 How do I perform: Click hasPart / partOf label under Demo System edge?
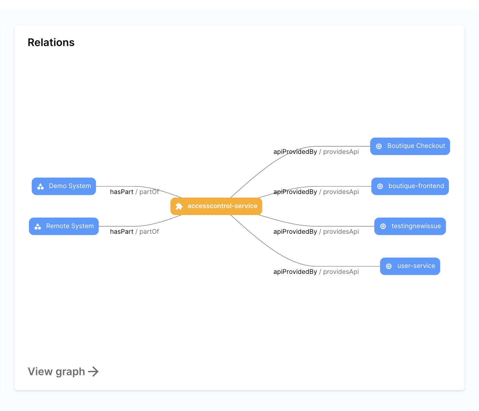pos(134,192)
